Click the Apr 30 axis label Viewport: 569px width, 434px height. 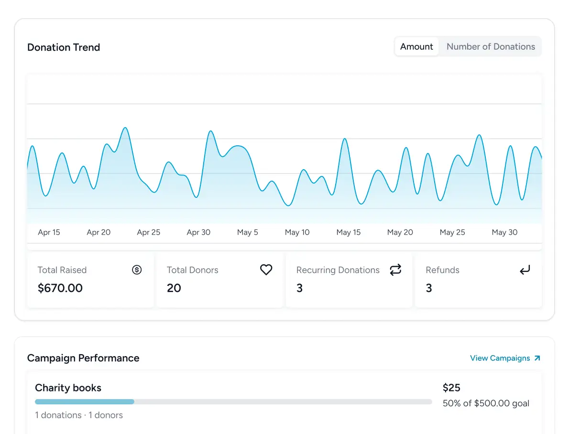(198, 232)
